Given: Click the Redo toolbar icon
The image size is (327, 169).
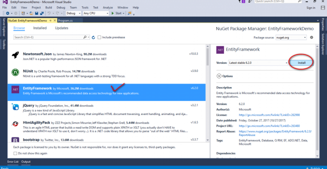Looking at the screenshot, I should coord(57,13).
